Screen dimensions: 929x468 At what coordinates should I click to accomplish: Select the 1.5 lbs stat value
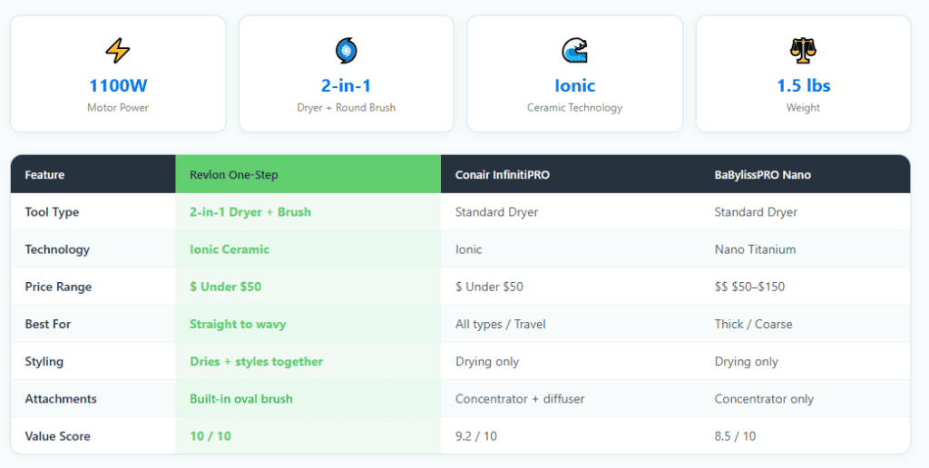click(x=804, y=86)
